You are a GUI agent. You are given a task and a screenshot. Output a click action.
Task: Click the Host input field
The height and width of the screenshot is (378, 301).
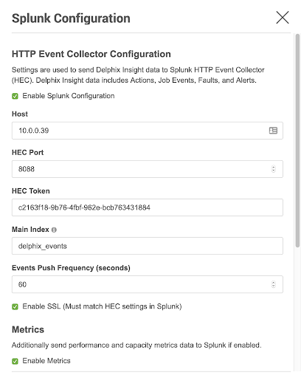(148, 131)
